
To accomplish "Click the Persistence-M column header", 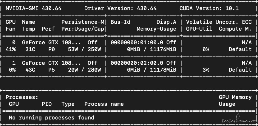I will coord(83,22).
